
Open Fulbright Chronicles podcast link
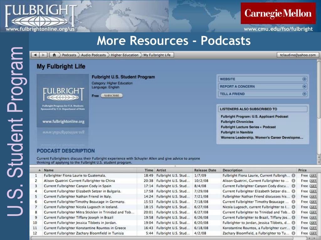pyautogui.click(x=237, y=122)
